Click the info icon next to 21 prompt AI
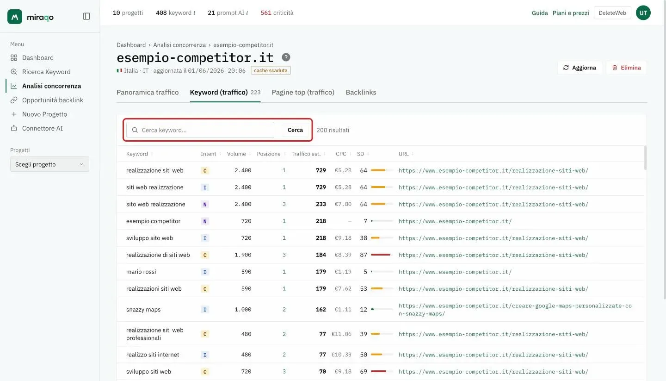The width and height of the screenshot is (666, 381). (247, 13)
